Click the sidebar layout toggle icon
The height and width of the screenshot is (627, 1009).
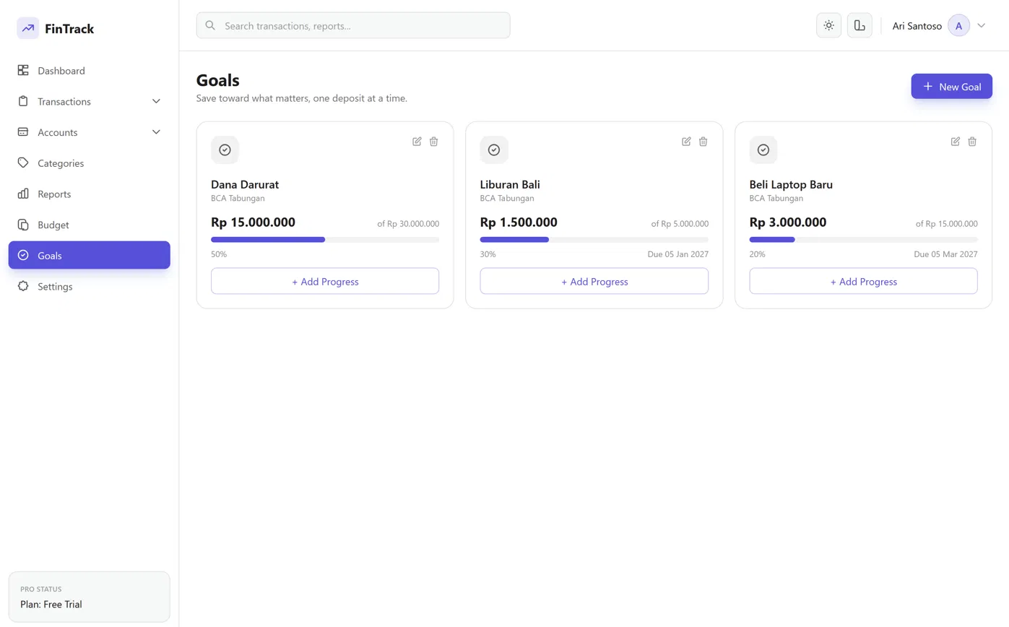(859, 25)
